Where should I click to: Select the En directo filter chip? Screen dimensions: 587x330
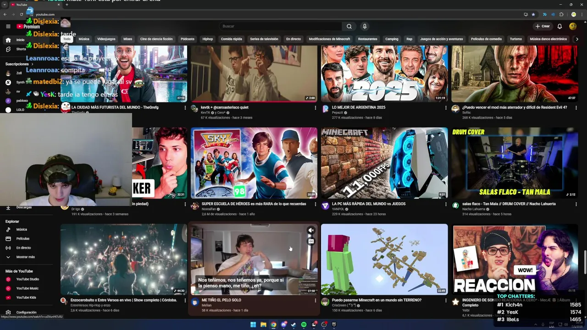(293, 39)
